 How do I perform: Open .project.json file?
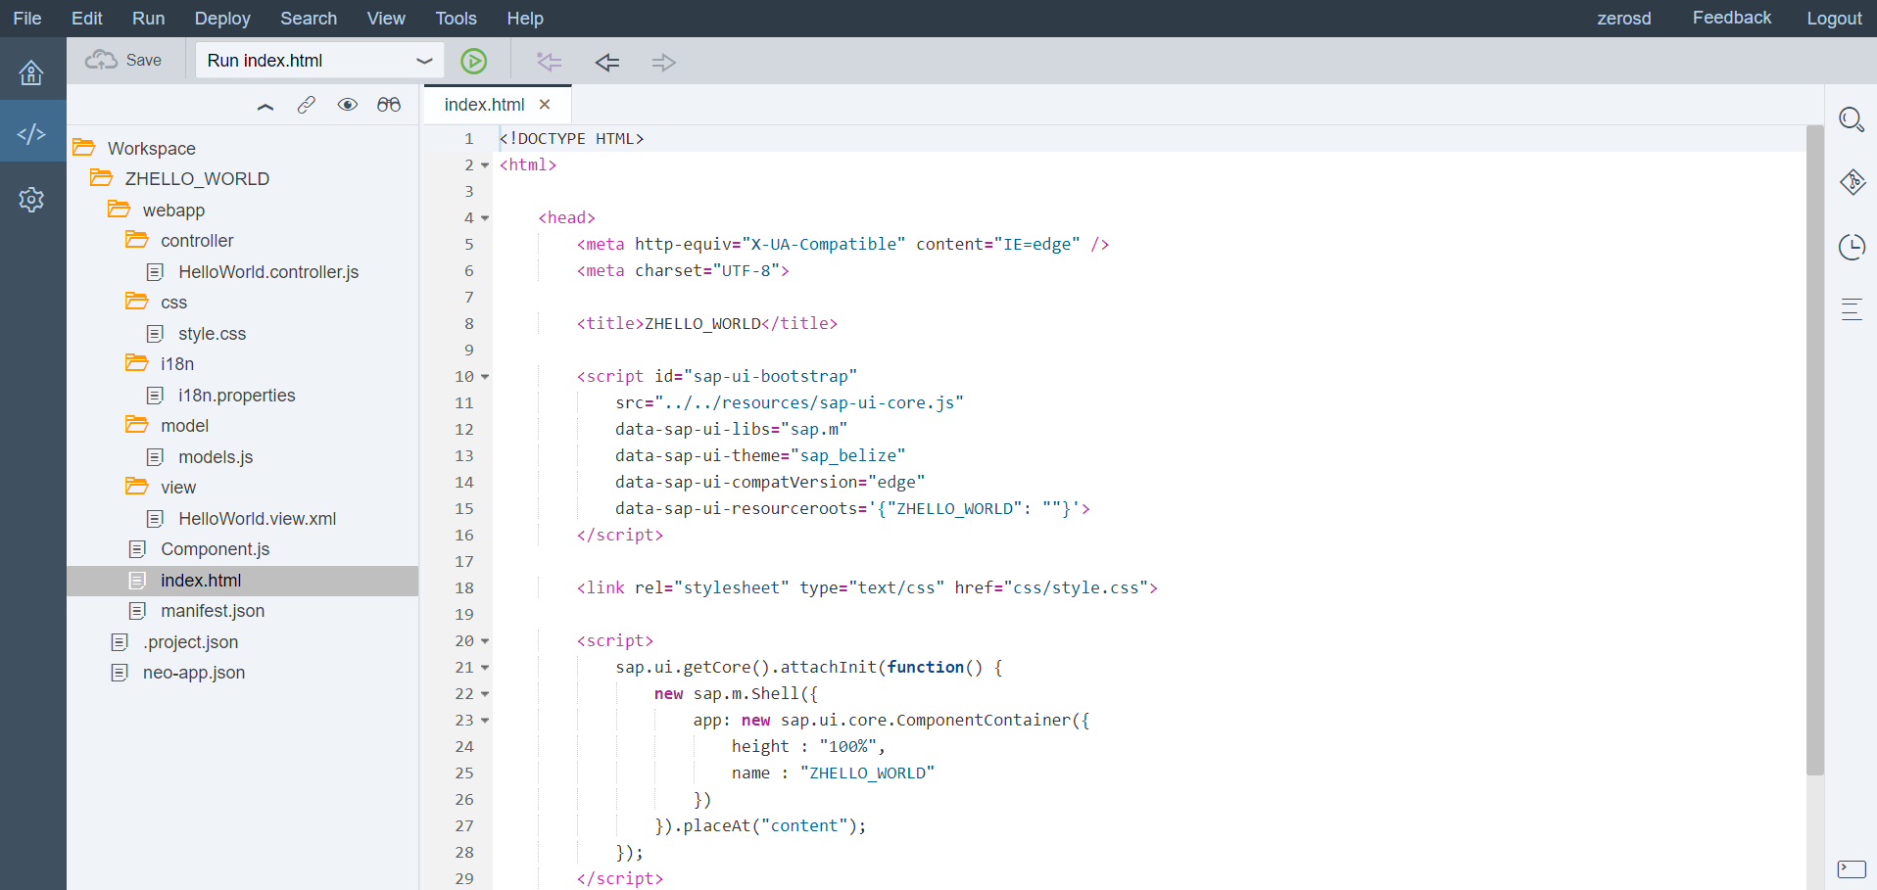pyautogui.click(x=191, y=642)
